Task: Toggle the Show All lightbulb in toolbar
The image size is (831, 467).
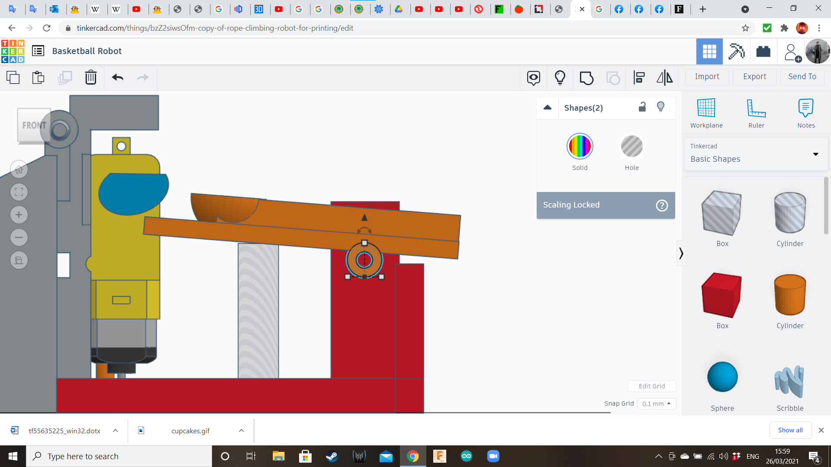Action: click(560, 77)
